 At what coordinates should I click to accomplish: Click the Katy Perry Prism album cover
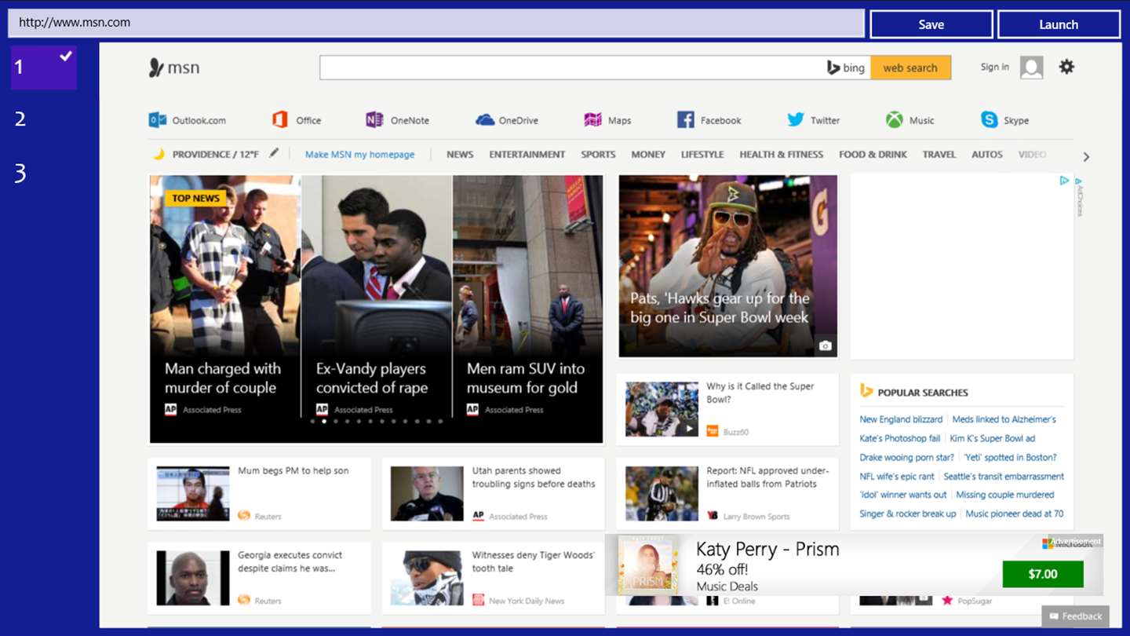coord(648,564)
